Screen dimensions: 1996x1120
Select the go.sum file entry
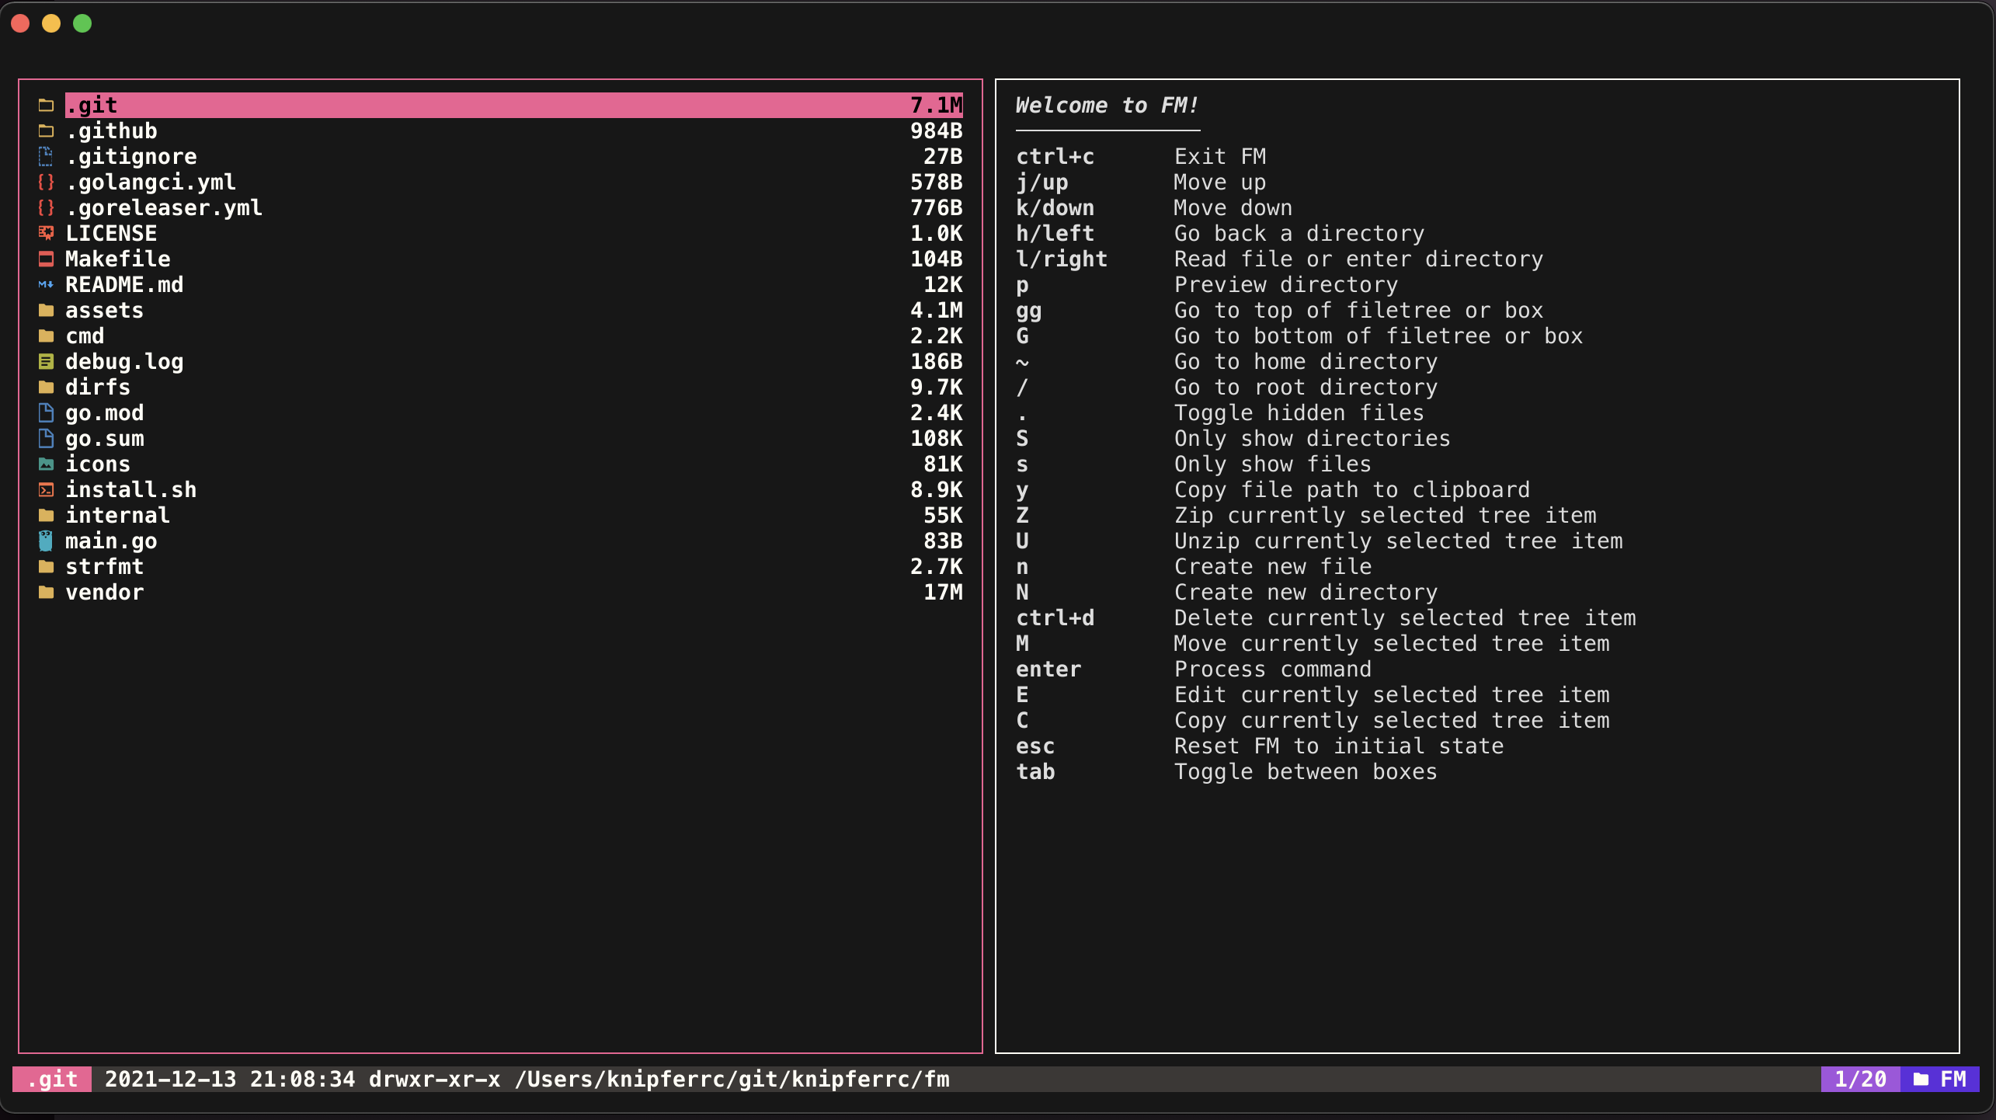pos(104,438)
